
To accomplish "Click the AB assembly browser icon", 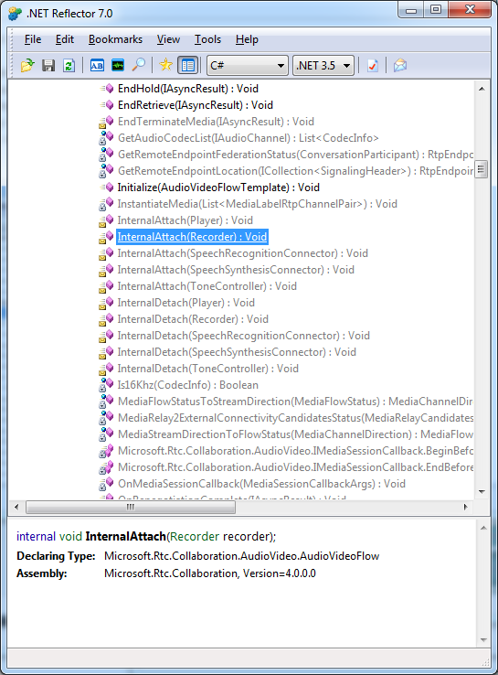I will (x=97, y=66).
